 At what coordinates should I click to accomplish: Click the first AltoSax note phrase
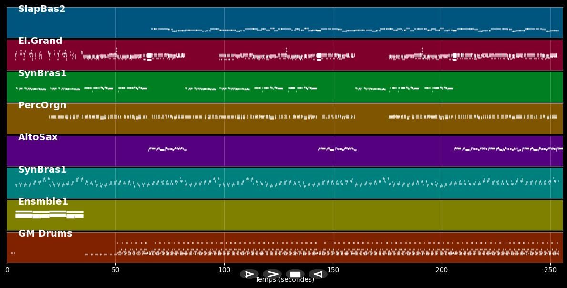coord(167,149)
